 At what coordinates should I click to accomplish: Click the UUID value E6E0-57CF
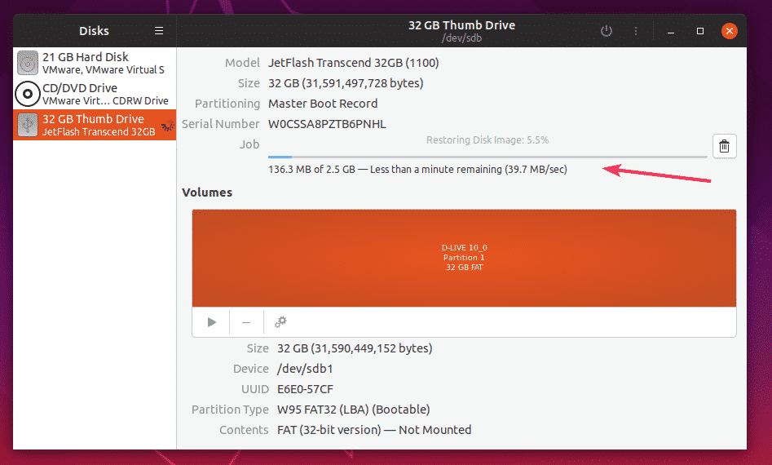coord(305,389)
